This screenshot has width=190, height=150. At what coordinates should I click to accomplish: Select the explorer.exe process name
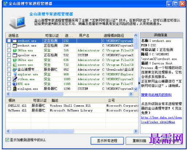pos(28,74)
